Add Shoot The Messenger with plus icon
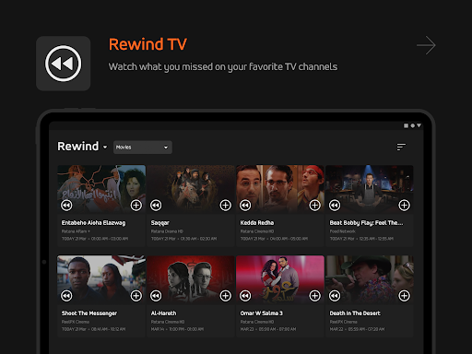The image size is (472, 354). tap(136, 296)
